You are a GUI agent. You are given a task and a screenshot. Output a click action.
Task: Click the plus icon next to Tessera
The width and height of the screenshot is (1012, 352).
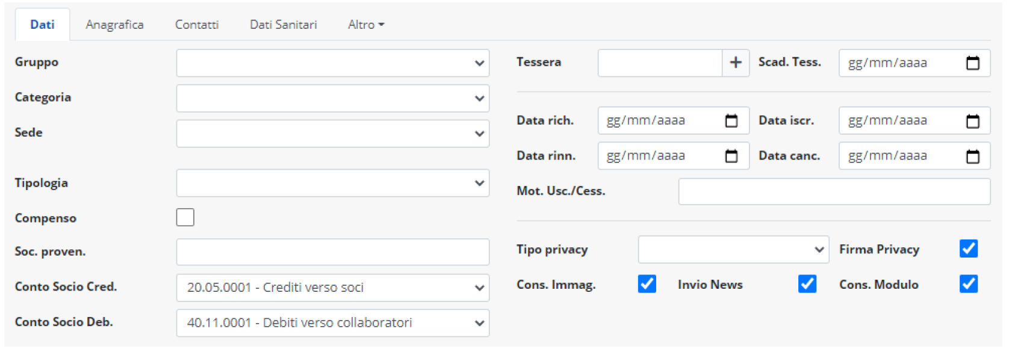pos(735,63)
